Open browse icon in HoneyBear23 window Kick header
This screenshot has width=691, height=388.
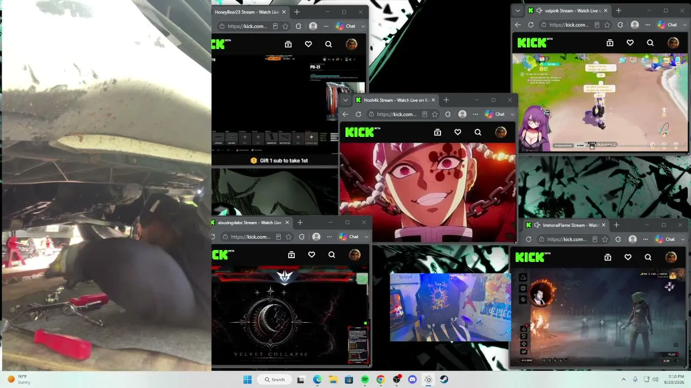click(288, 44)
